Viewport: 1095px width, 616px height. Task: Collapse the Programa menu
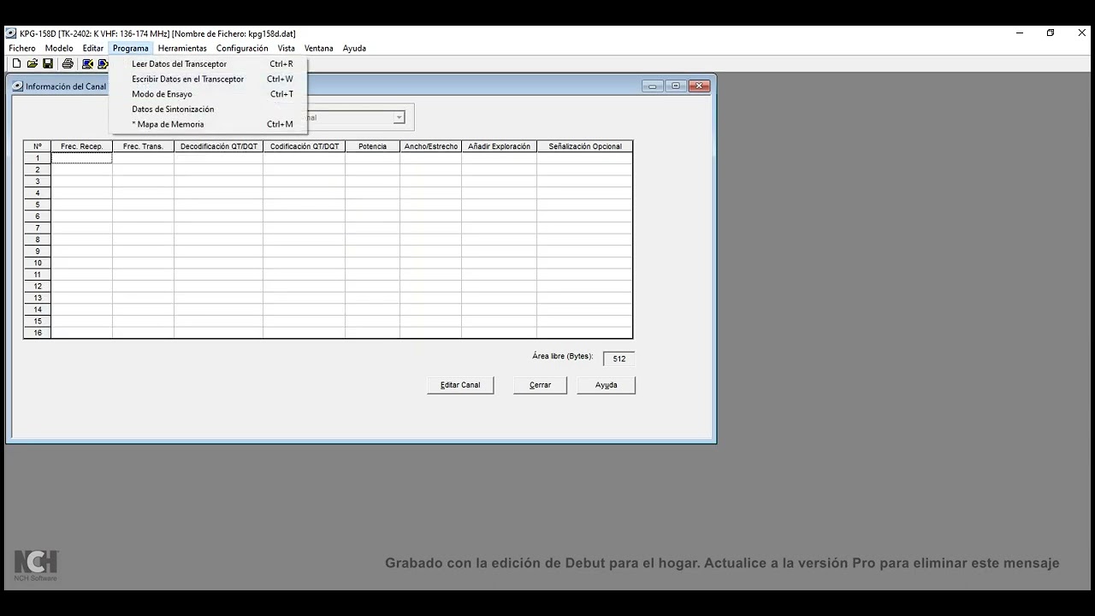131,48
